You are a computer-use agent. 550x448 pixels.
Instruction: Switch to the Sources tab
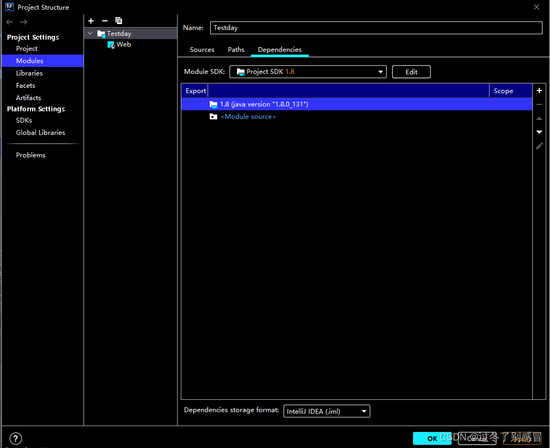(x=202, y=49)
